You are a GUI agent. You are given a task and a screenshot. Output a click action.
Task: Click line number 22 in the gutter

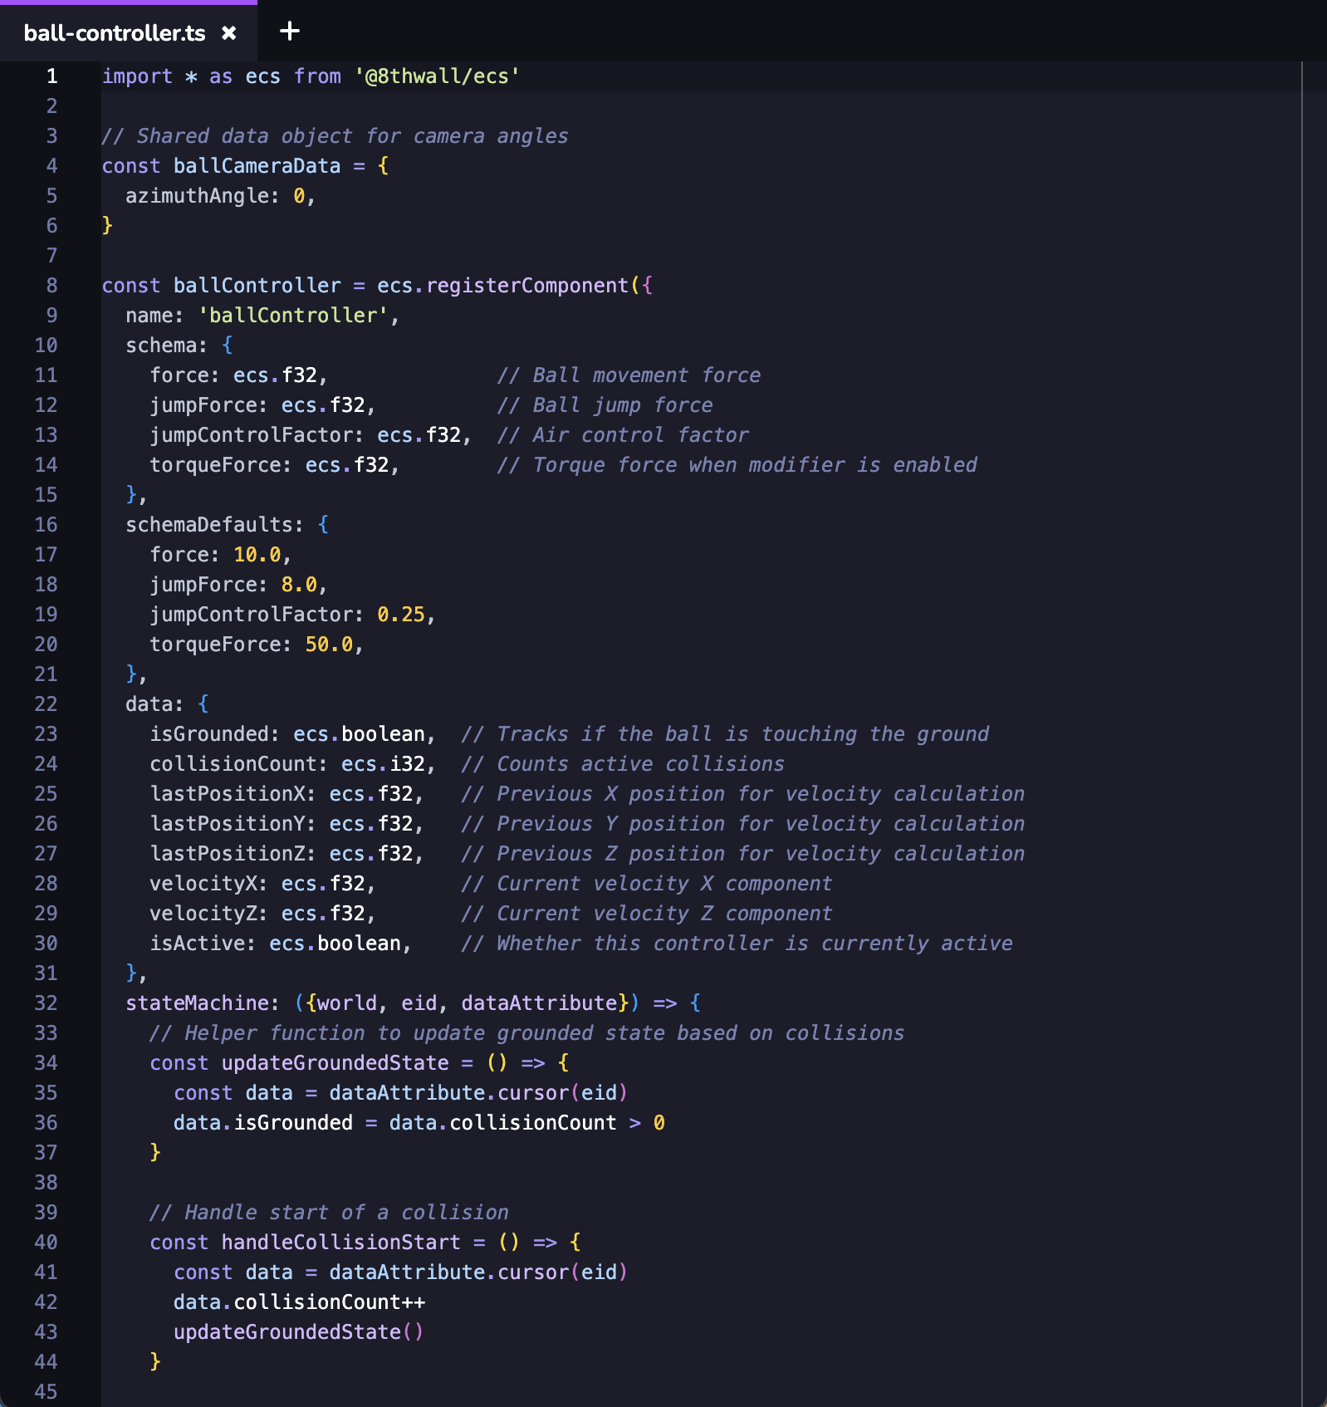[47, 704]
